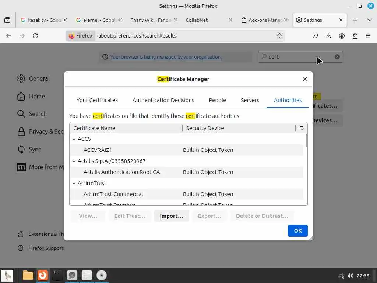
Task: Click the Import... button
Action: click(x=172, y=216)
